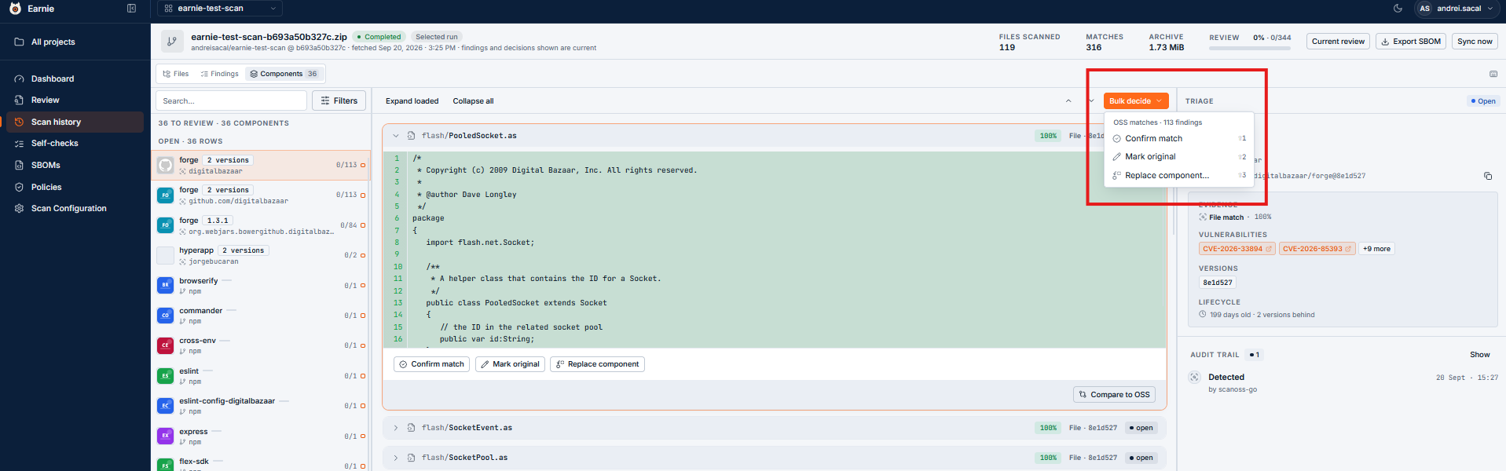Click the BR avatar of browserify

click(165, 286)
